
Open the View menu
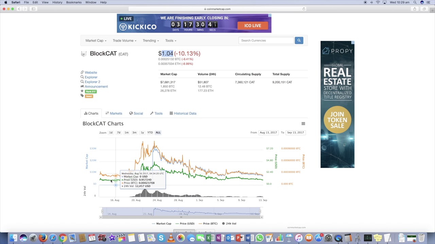click(x=45, y=2)
